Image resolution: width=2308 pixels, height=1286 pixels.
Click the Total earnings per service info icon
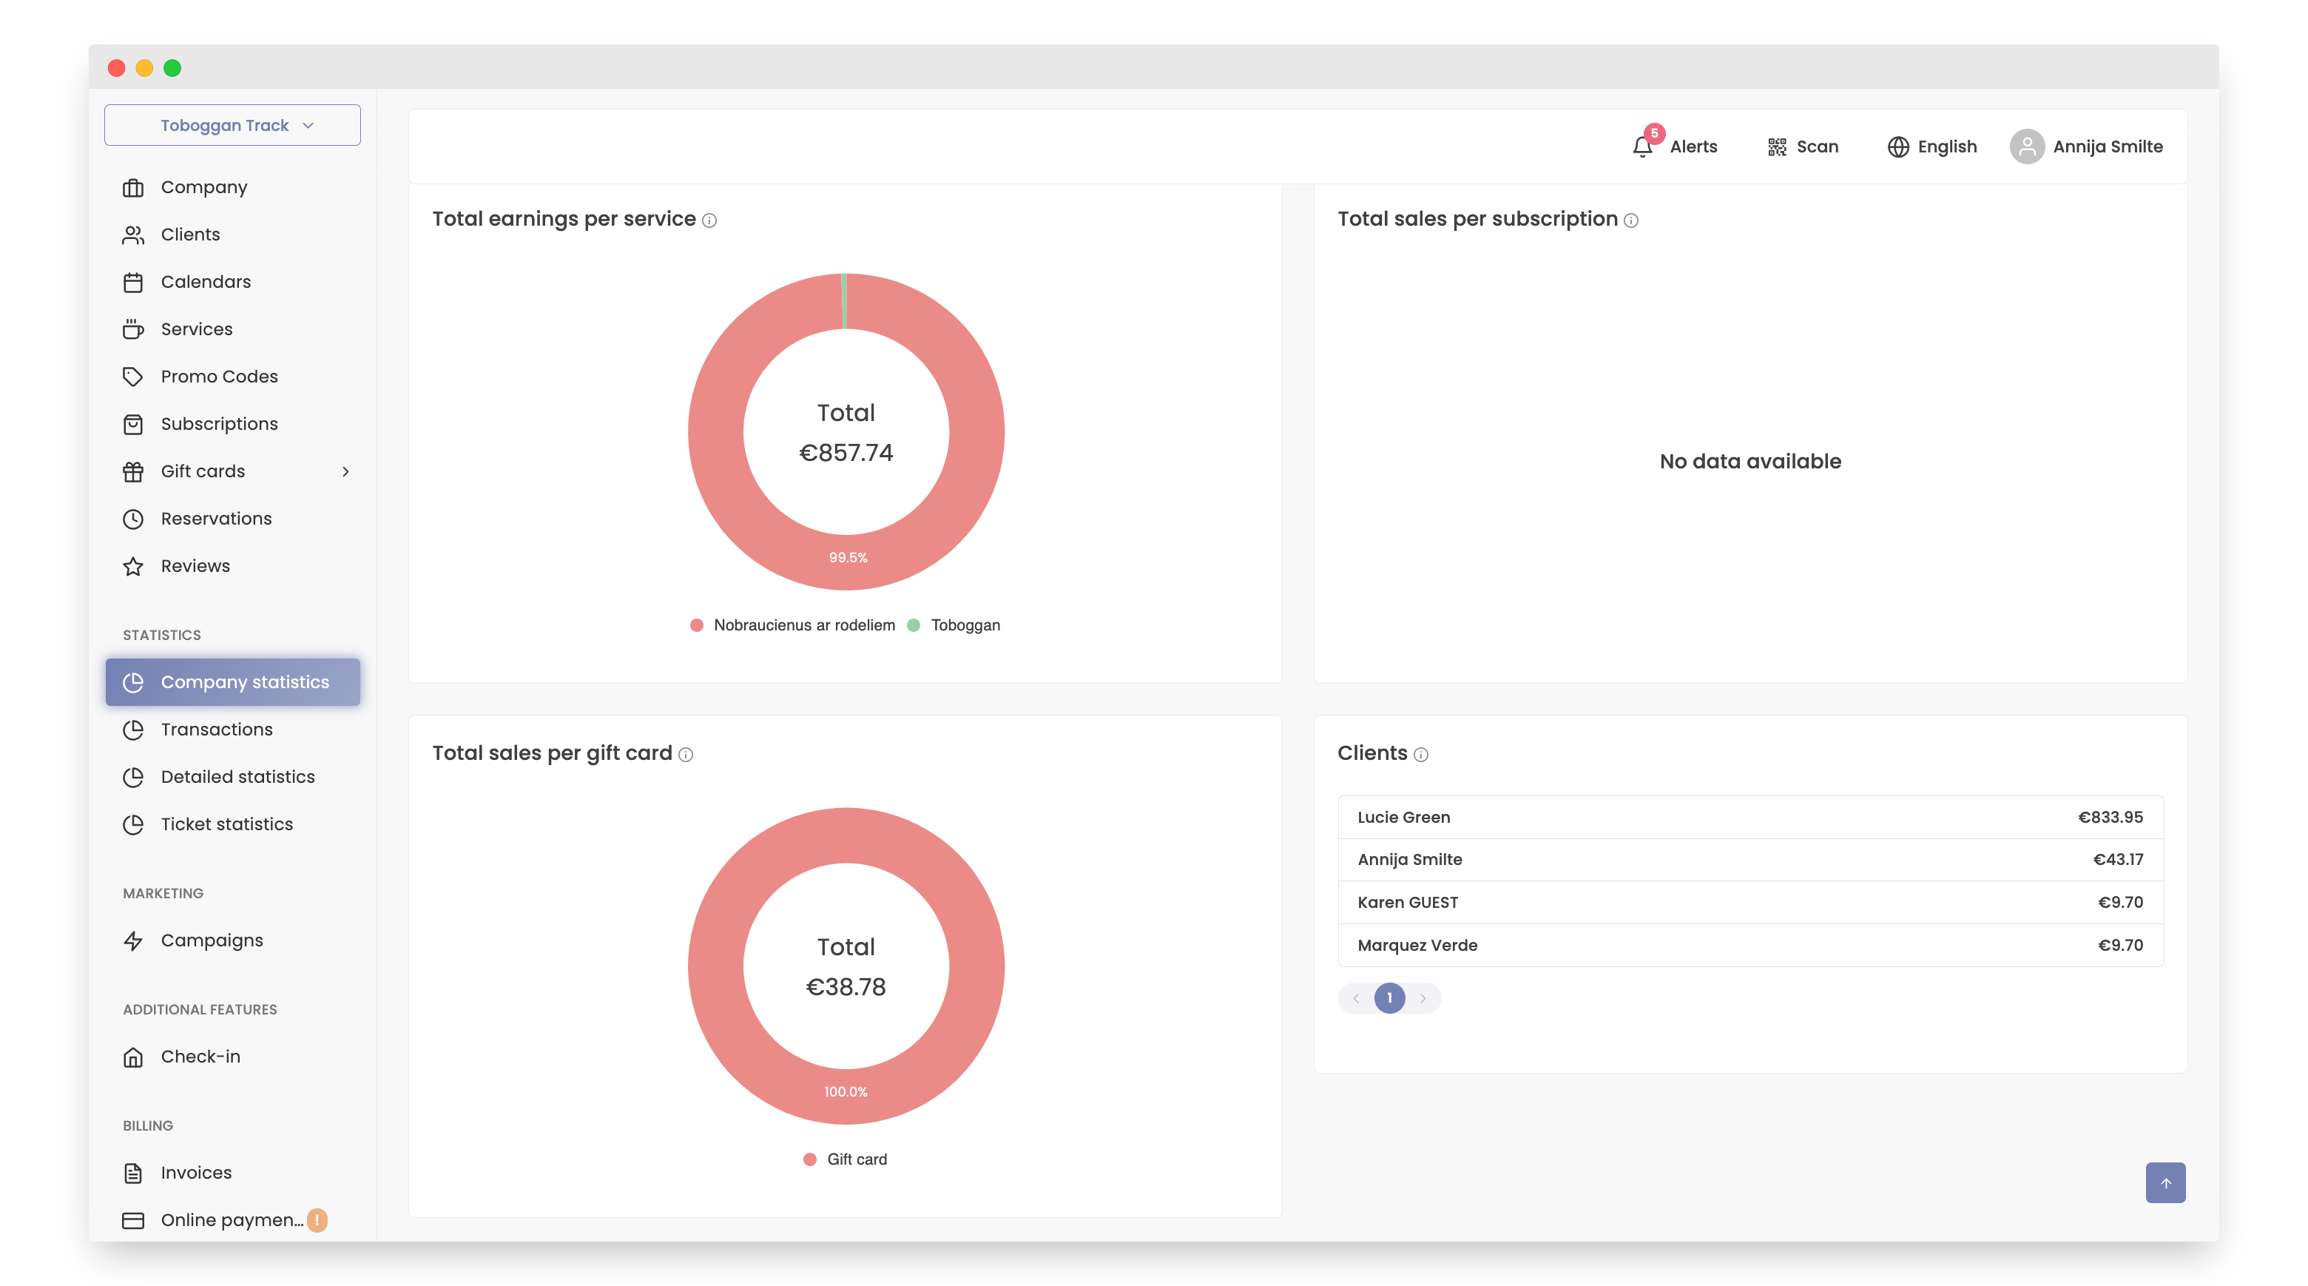click(709, 220)
